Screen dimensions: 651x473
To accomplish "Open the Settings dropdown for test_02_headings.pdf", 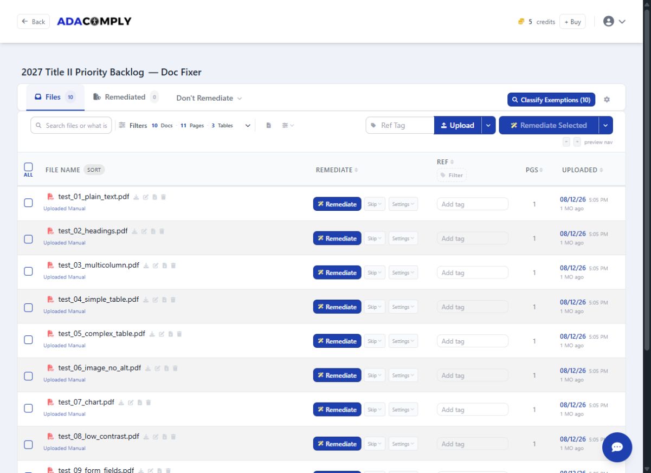I will tap(403, 238).
